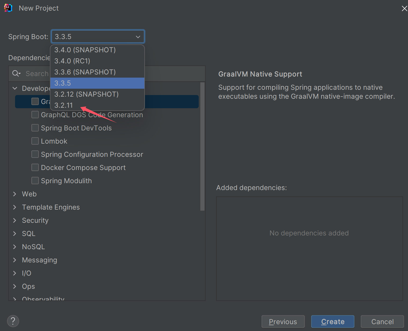Select highlighted version 3.3.5 in list
This screenshot has height=331, width=408.
[97, 83]
